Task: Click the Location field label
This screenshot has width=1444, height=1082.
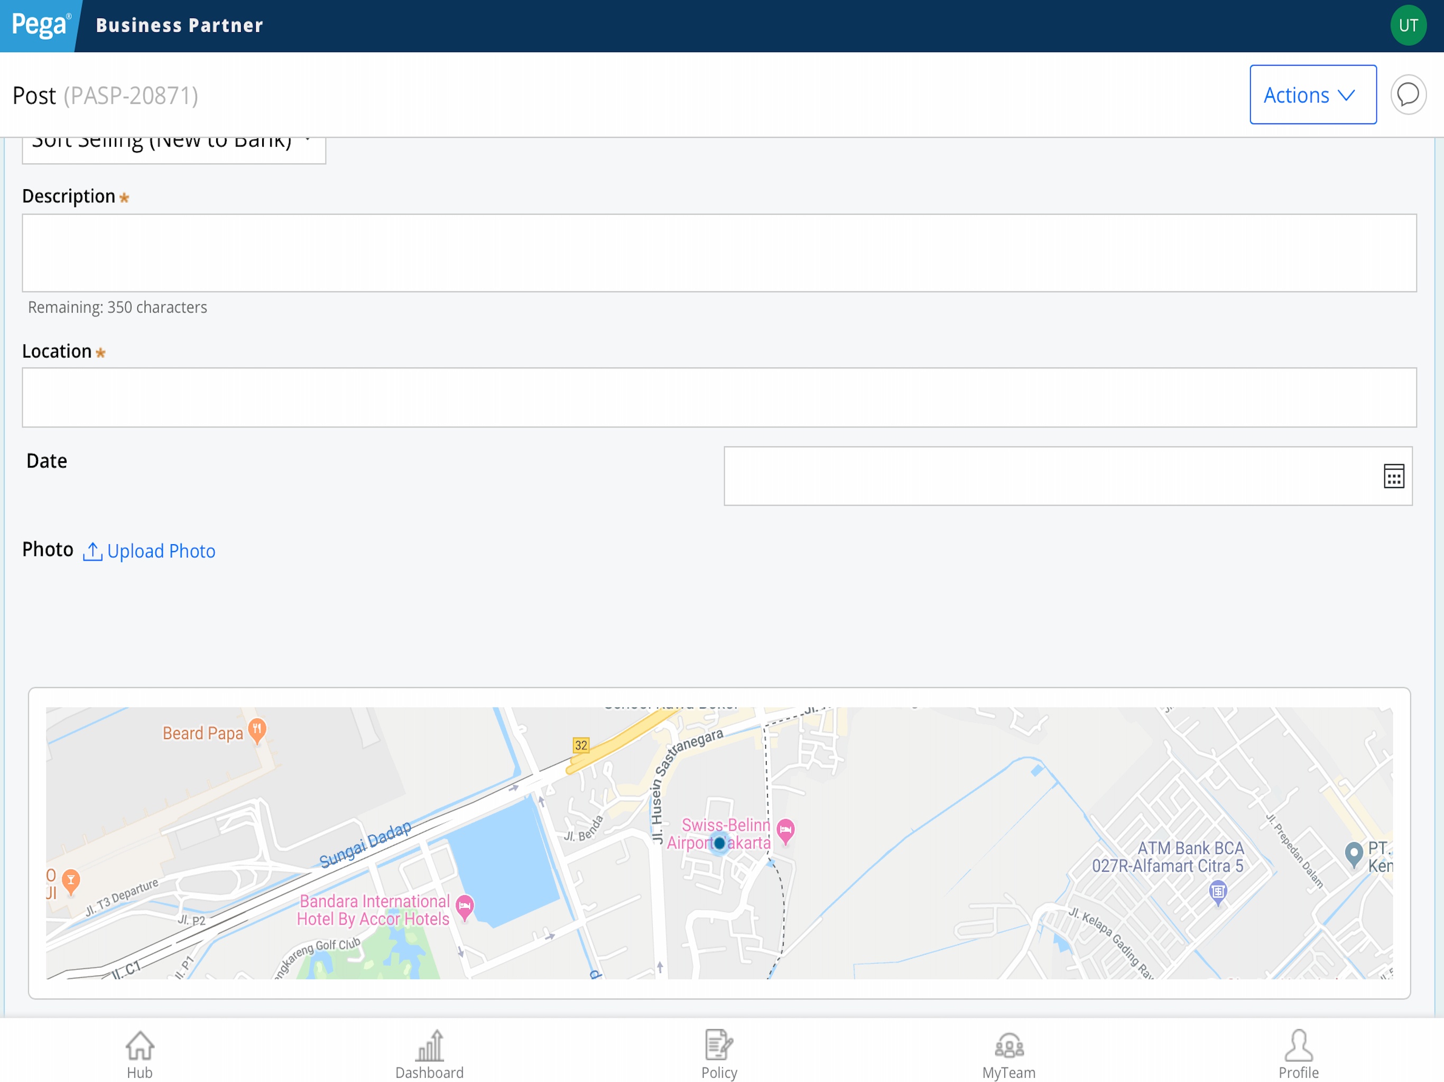Action: click(x=57, y=352)
